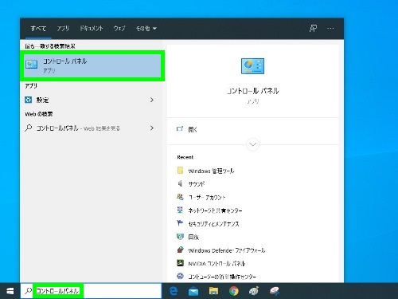Click the サウンド speaker icon

pos(180,183)
